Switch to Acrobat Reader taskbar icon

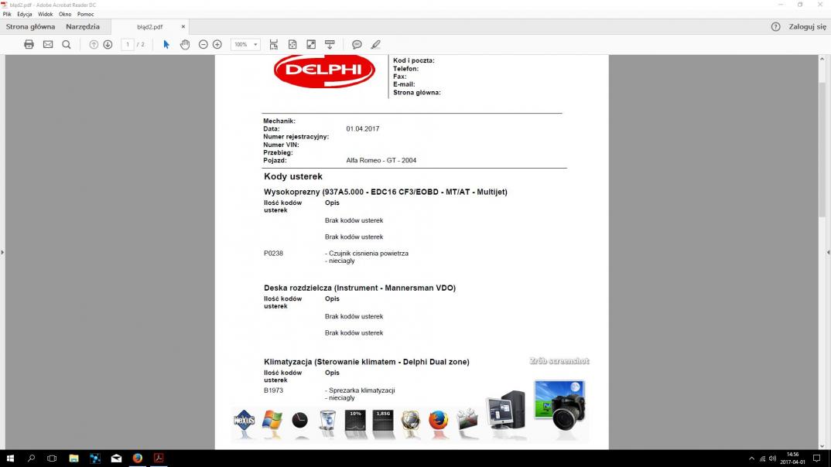coord(159,458)
